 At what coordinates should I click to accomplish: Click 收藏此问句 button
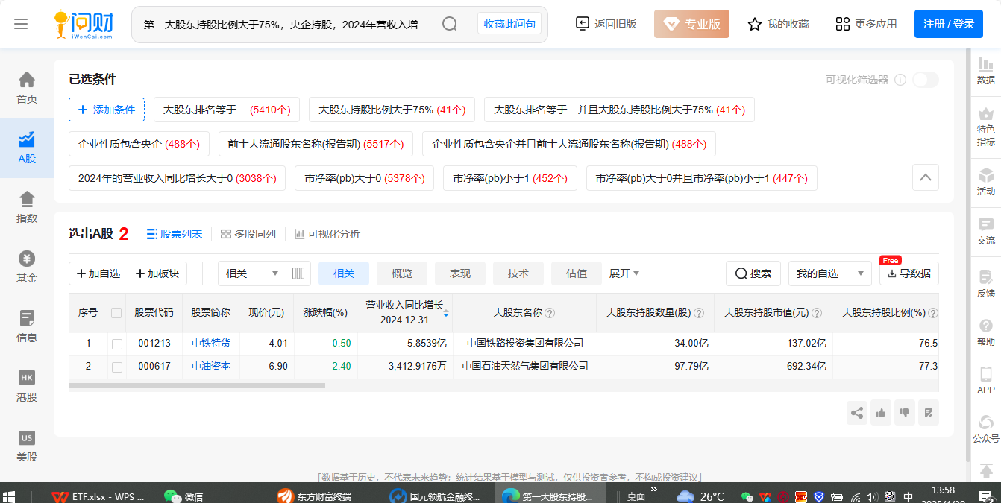click(x=509, y=24)
